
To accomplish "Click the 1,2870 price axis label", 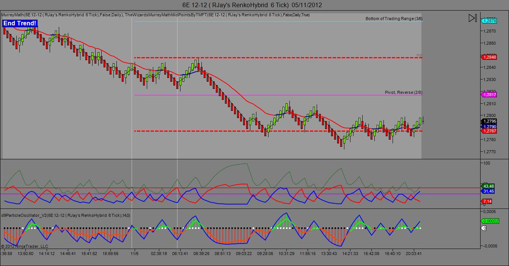I will (x=490, y=31).
